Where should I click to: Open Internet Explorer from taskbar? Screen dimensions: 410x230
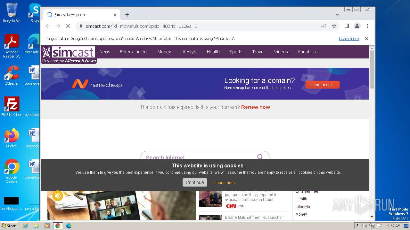[25, 226]
